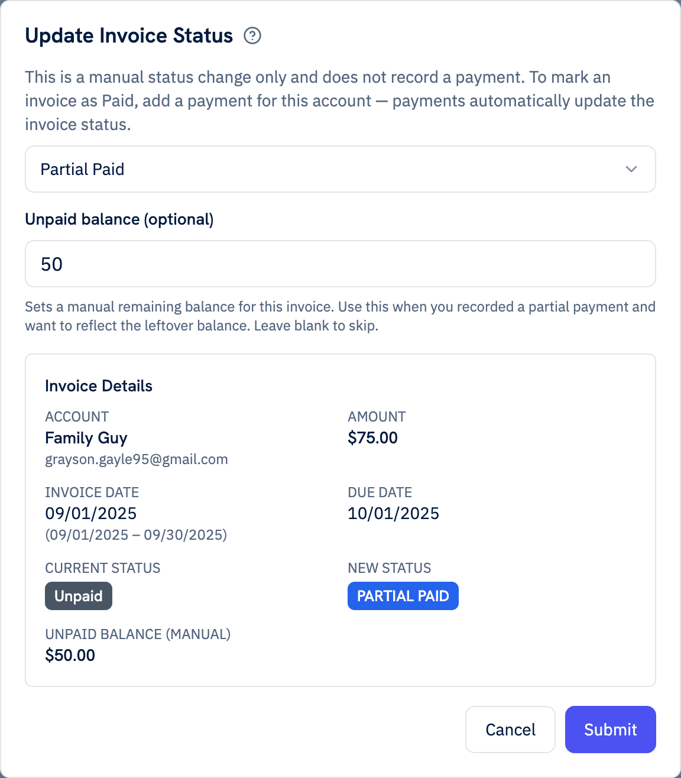Click the helper text below balance field
Image resolution: width=681 pixels, height=778 pixels.
coord(339,316)
